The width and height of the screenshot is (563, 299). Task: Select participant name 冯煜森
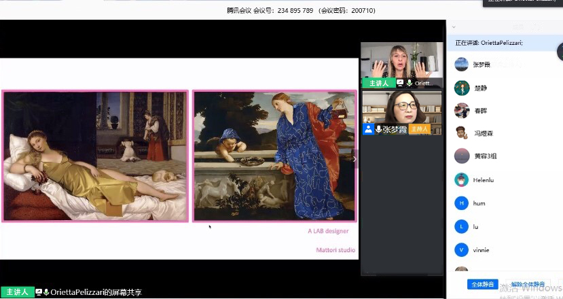coord(484,133)
